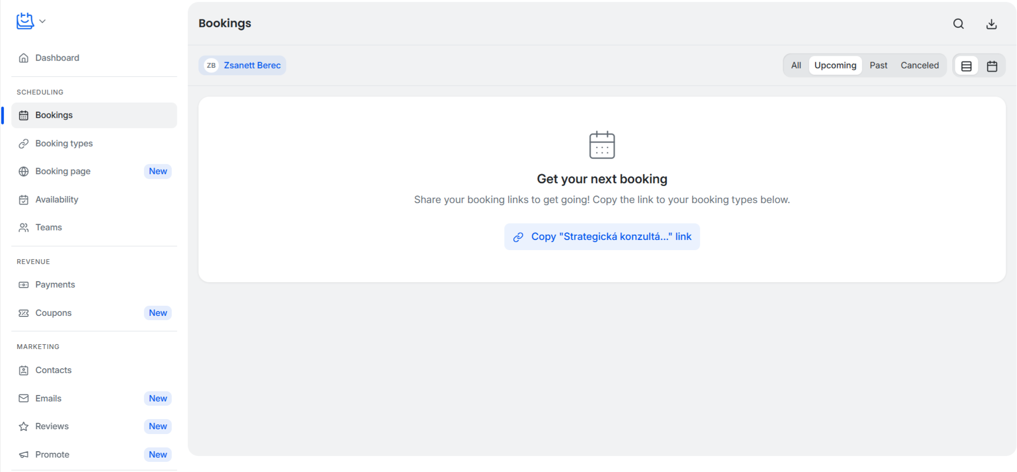Screen dimensions: 1017x472
Task: Select the Upcoming bookings filter
Action: (835, 65)
